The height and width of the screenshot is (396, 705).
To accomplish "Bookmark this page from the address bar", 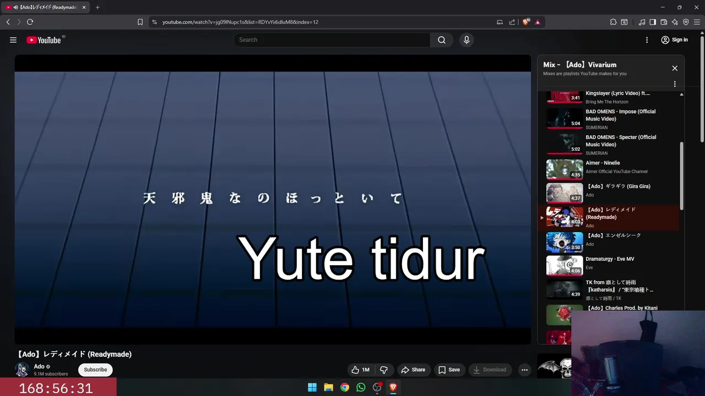I will (x=140, y=22).
